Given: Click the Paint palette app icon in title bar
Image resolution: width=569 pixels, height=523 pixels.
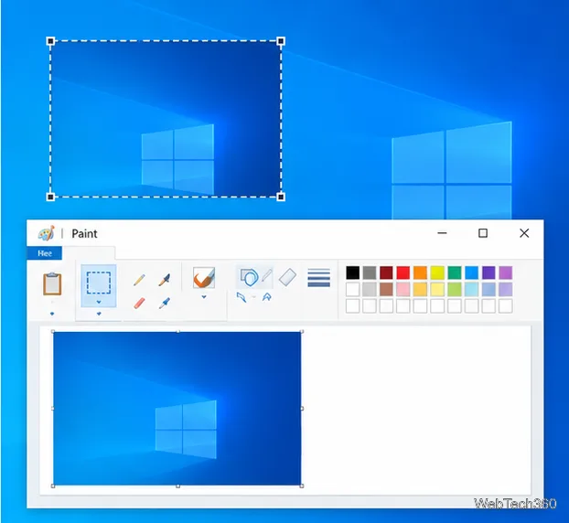Looking at the screenshot, I should click(x=47, y=233).
